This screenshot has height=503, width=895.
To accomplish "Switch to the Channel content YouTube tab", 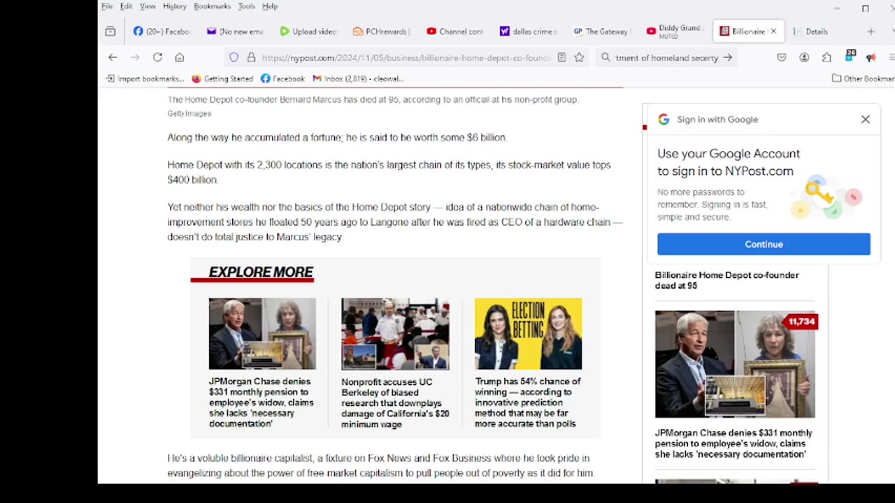I will point(454,31).
